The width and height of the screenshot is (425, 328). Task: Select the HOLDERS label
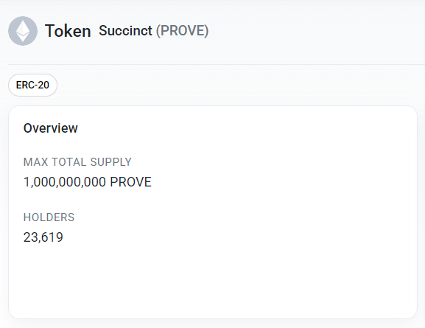[49, 217]
